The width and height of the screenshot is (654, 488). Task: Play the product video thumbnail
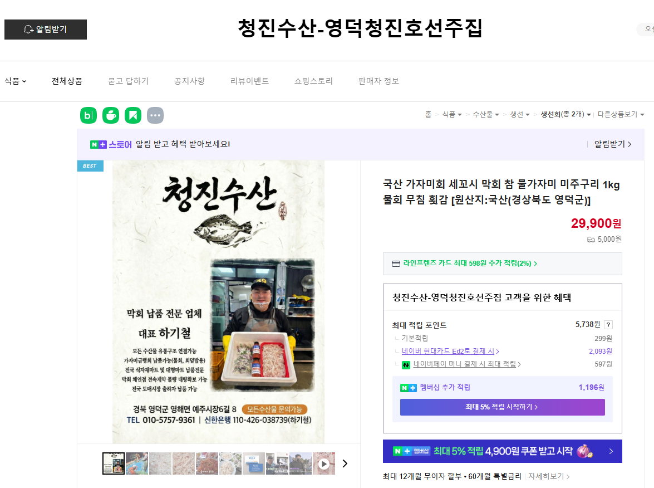[324, 463]
